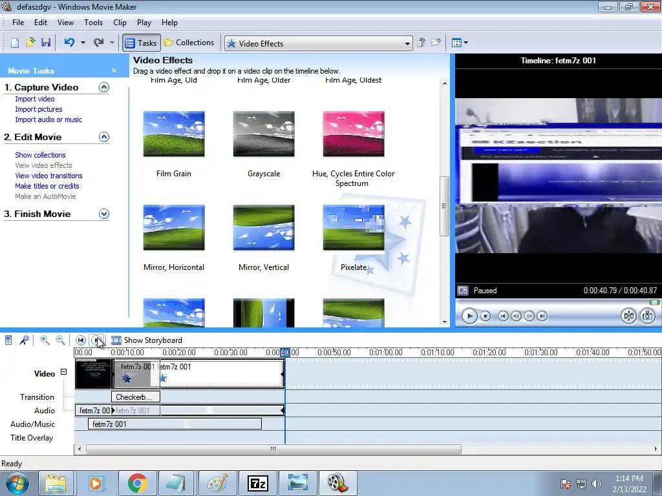
Task: Step to next frame in preview
Action: (529, 316)
